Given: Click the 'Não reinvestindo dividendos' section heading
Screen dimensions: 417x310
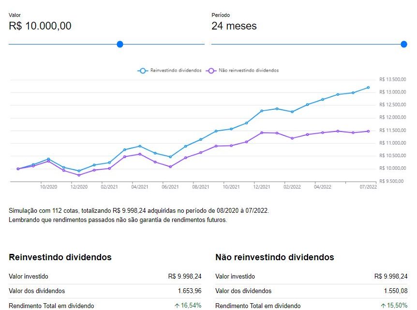Looking at the screenshot, I should point(275,257).
